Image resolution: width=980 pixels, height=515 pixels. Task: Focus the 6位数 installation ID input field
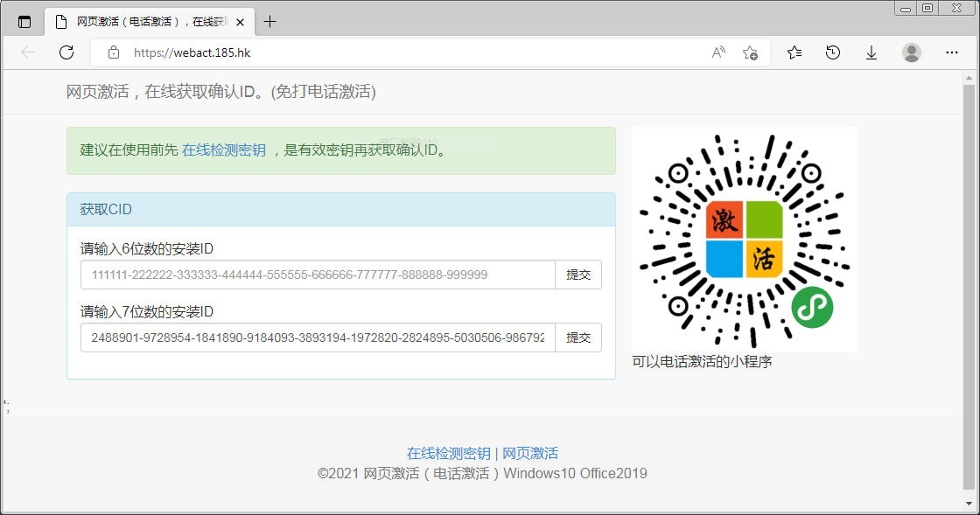pos(318,275)
